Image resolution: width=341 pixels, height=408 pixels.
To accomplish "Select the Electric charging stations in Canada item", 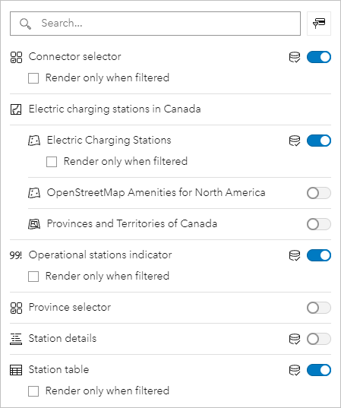I will [115, 109].
